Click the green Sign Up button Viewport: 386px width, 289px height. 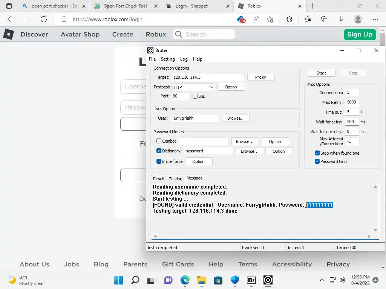coord(360,34)
